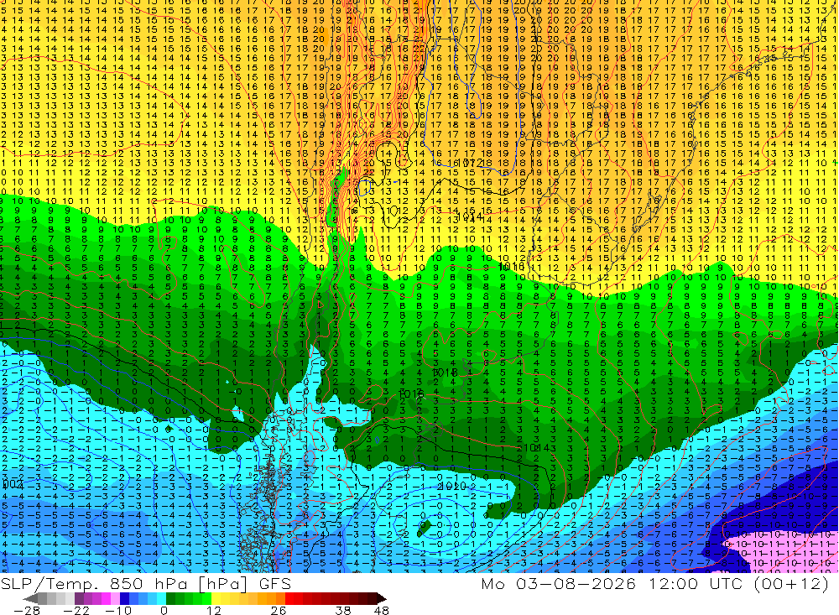Image resolution: width=839 pixels, height=615 pixels.
Task: Pick the bright yellow swatch in the legend
Action: coord(216,598)
